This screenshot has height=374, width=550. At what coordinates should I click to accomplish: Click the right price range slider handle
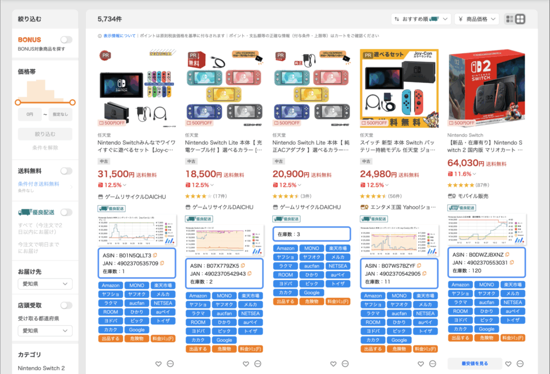[72, 102]
